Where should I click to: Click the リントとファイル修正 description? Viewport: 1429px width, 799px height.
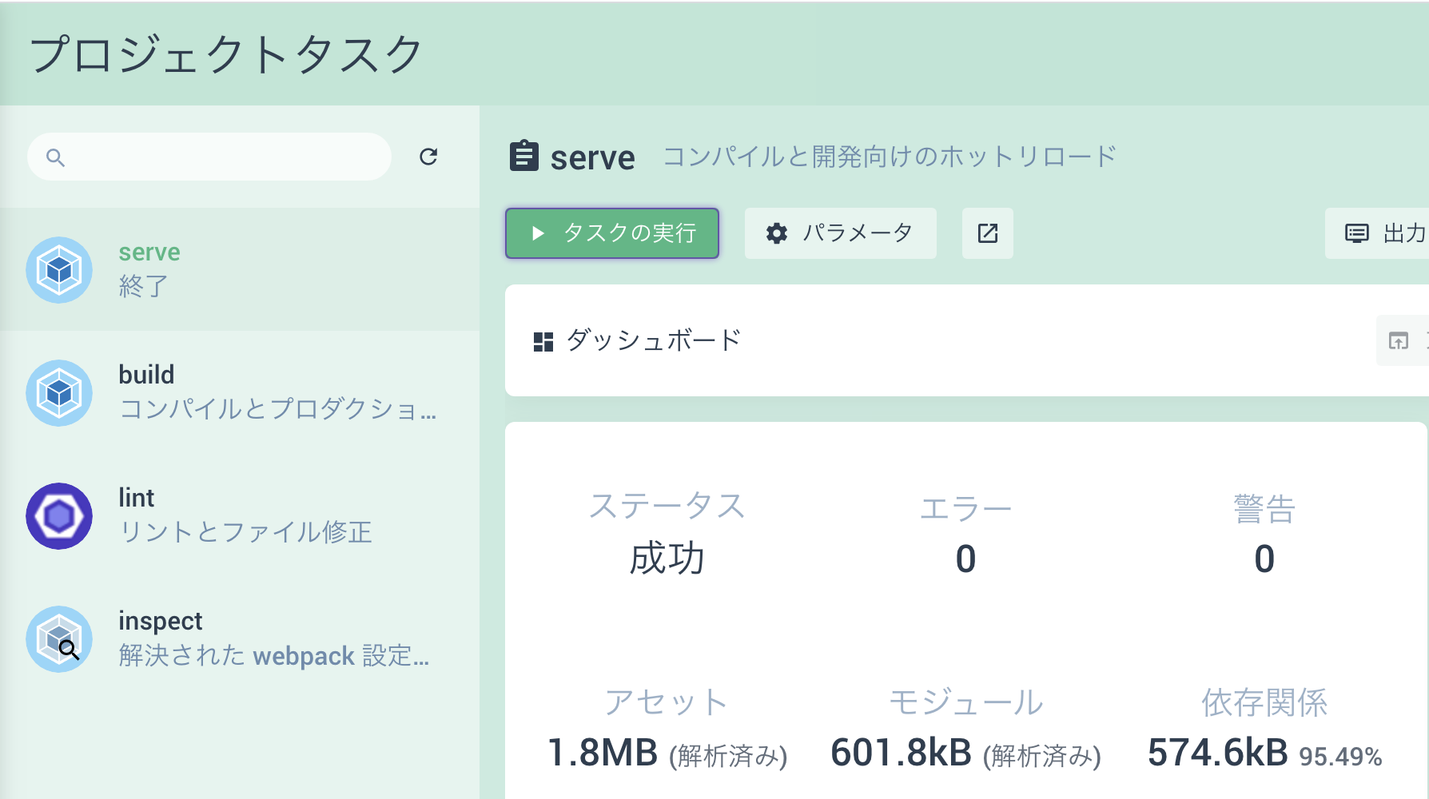click(x=246, y=532)
